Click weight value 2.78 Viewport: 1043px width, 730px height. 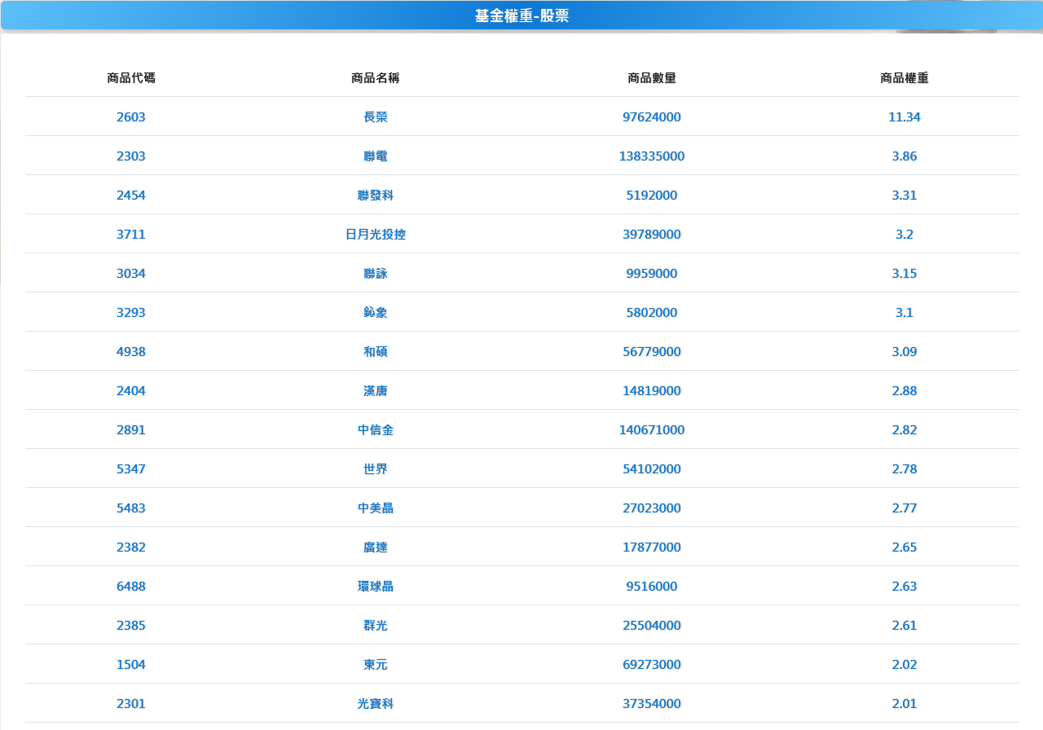904,469
